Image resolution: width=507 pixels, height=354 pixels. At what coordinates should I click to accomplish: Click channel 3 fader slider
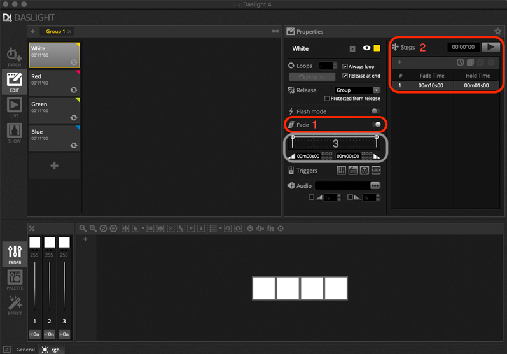[x=64, y=287]
